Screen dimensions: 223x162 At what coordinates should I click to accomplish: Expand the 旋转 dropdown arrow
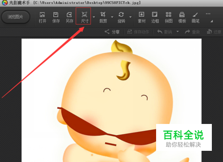click(x=131, y=17)
